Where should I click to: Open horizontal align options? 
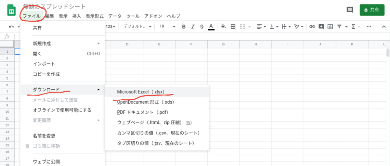[x=261, y=27]
